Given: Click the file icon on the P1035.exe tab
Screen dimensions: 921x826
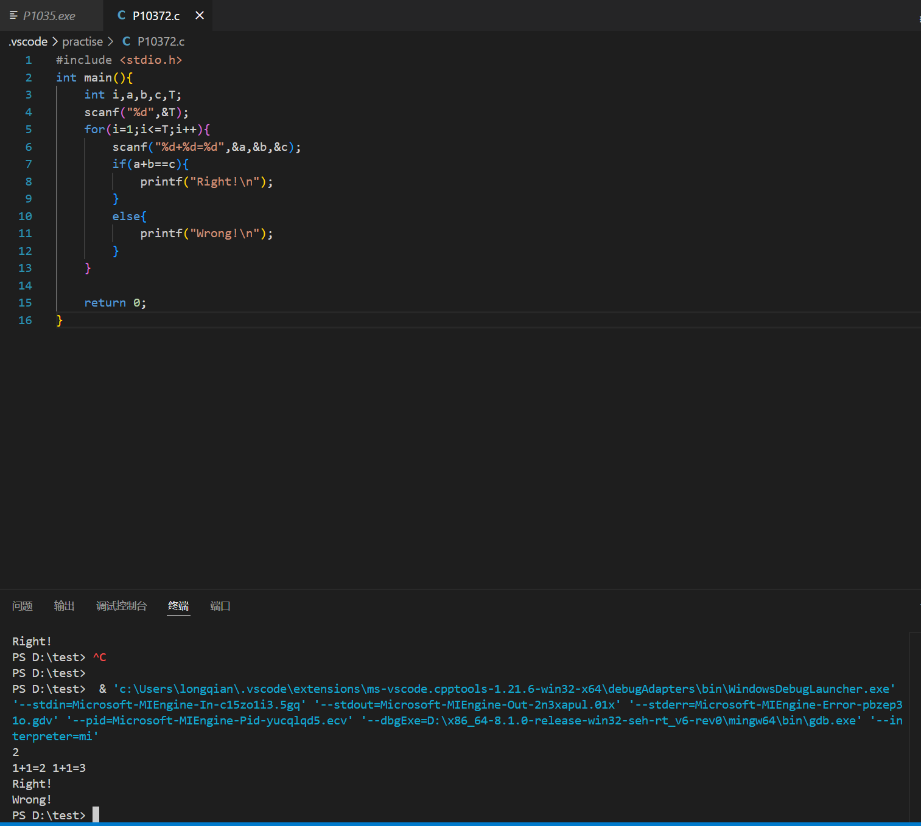Looking at the screenshot, I should [x=13, y=16].
